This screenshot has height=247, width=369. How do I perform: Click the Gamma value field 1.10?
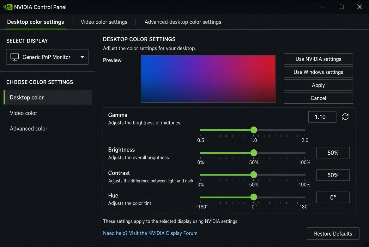coord(322,117)
